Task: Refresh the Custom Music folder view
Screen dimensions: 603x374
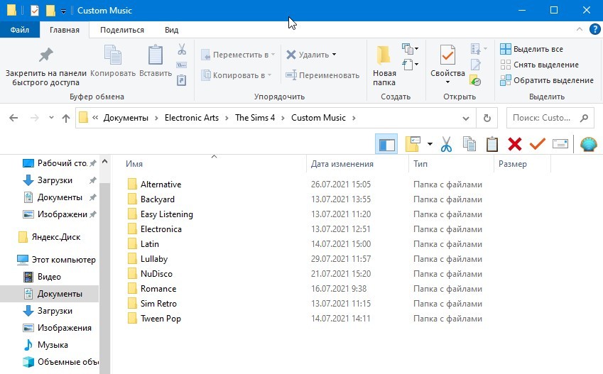Action: 487,118
